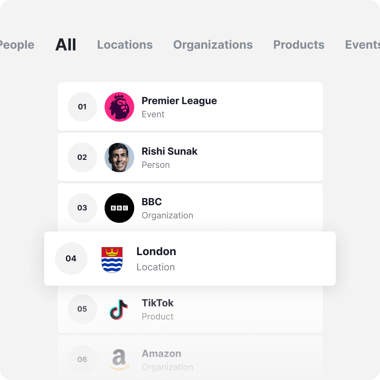380x380 pixels.
Task: Show the Products tab
Action: pyautogui.click(x=299, y=45)
